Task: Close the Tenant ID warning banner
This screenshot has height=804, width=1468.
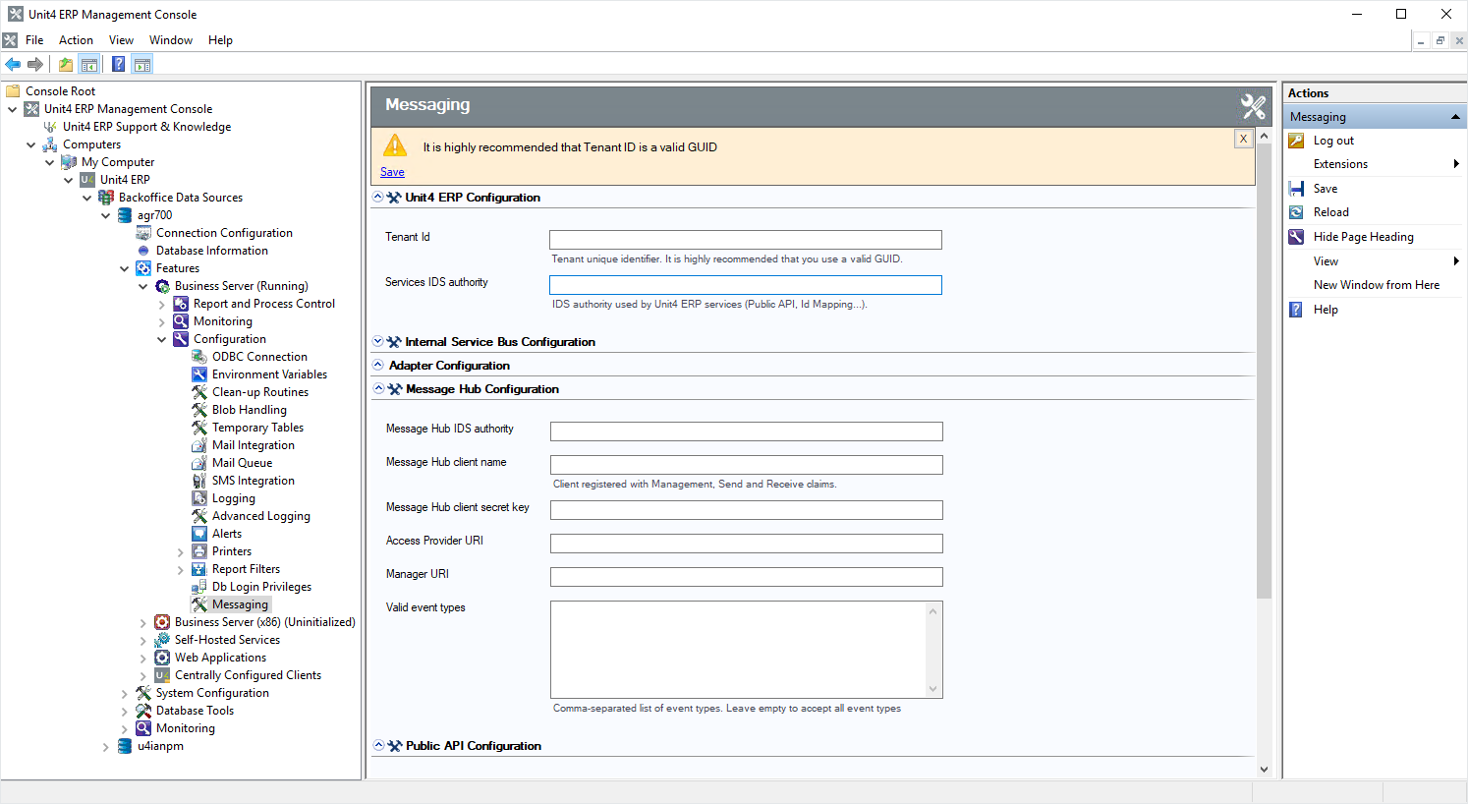Action: pos(1243,139)
